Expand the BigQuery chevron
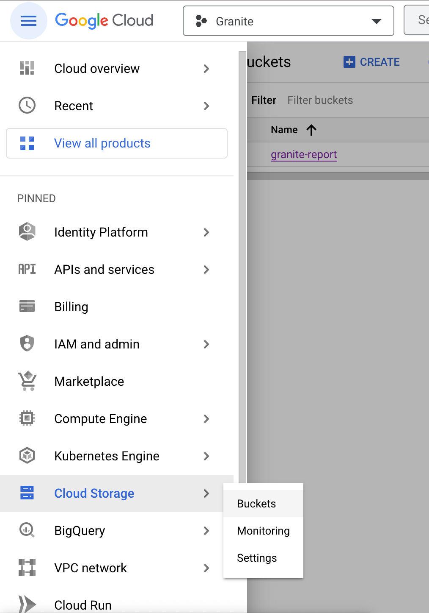 click(206, 530)
